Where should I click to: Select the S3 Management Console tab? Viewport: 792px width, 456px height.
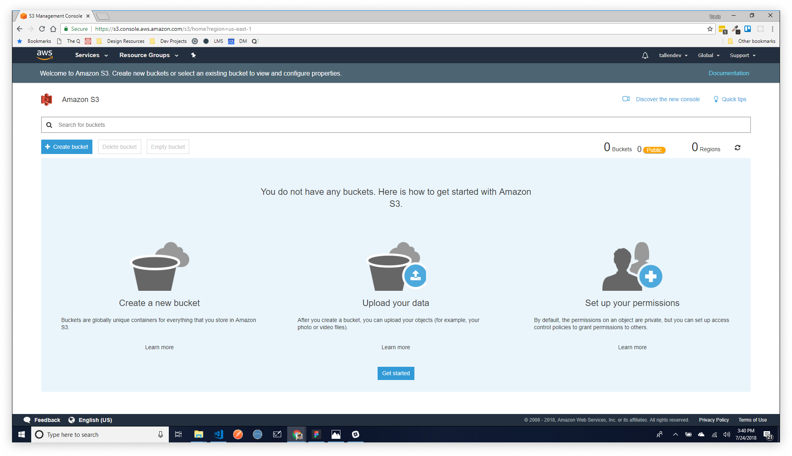(x=55, y=16)
